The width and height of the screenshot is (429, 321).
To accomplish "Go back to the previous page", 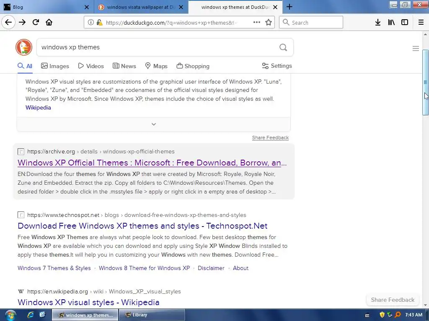I will (x=8, y=22).
